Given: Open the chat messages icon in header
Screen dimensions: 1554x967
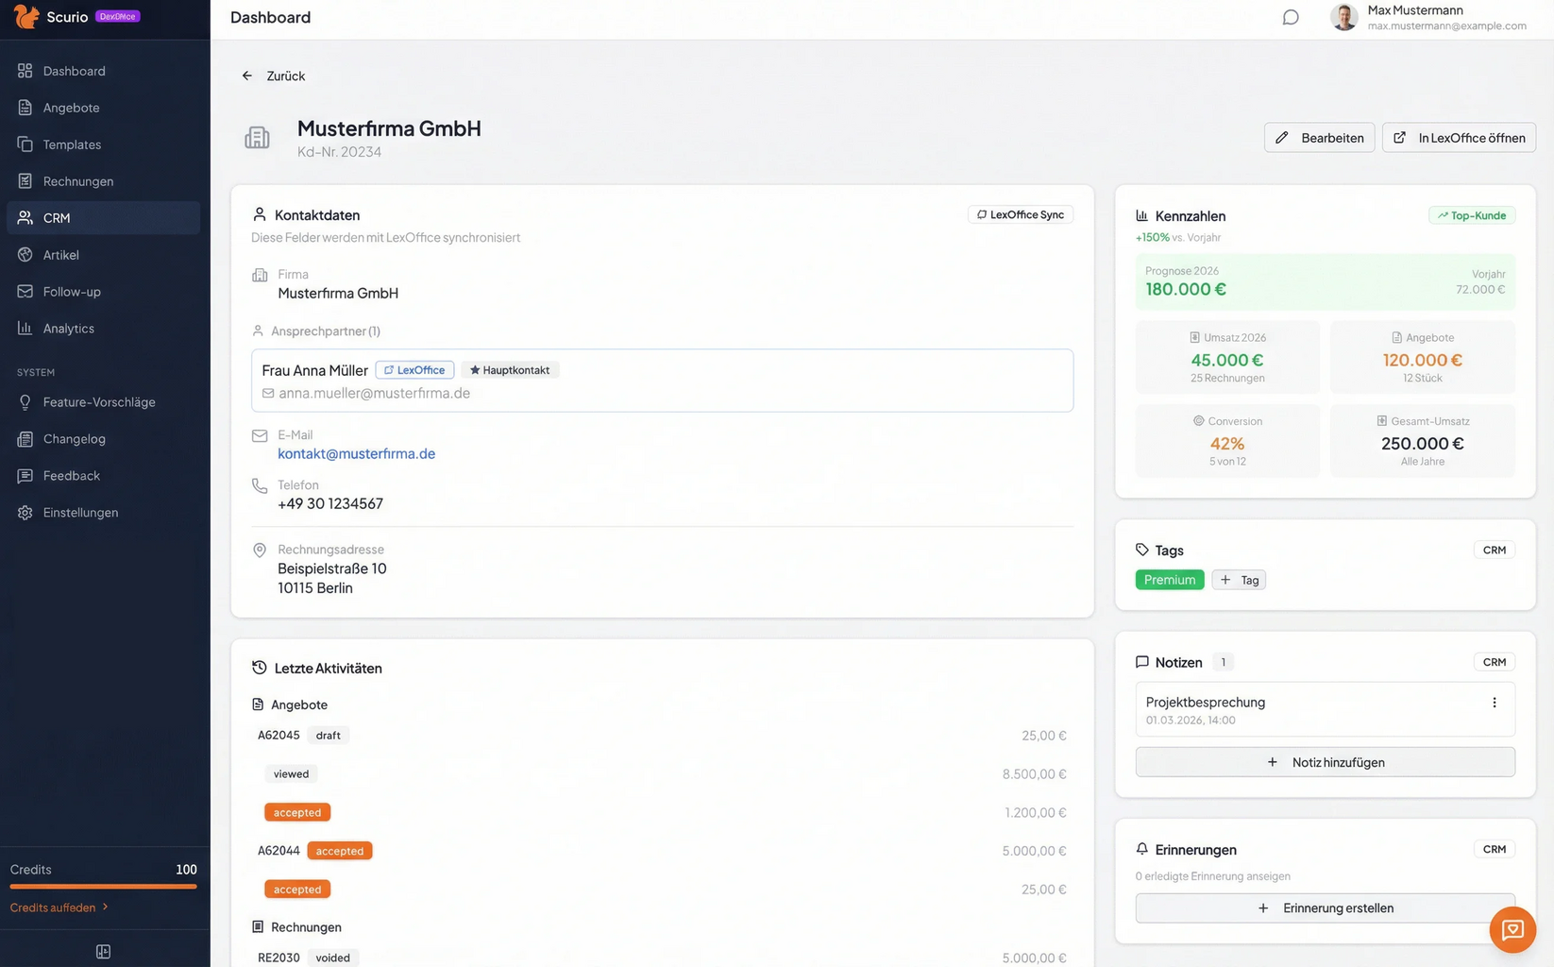Looking at the screenshot, I should [1290, 18].
